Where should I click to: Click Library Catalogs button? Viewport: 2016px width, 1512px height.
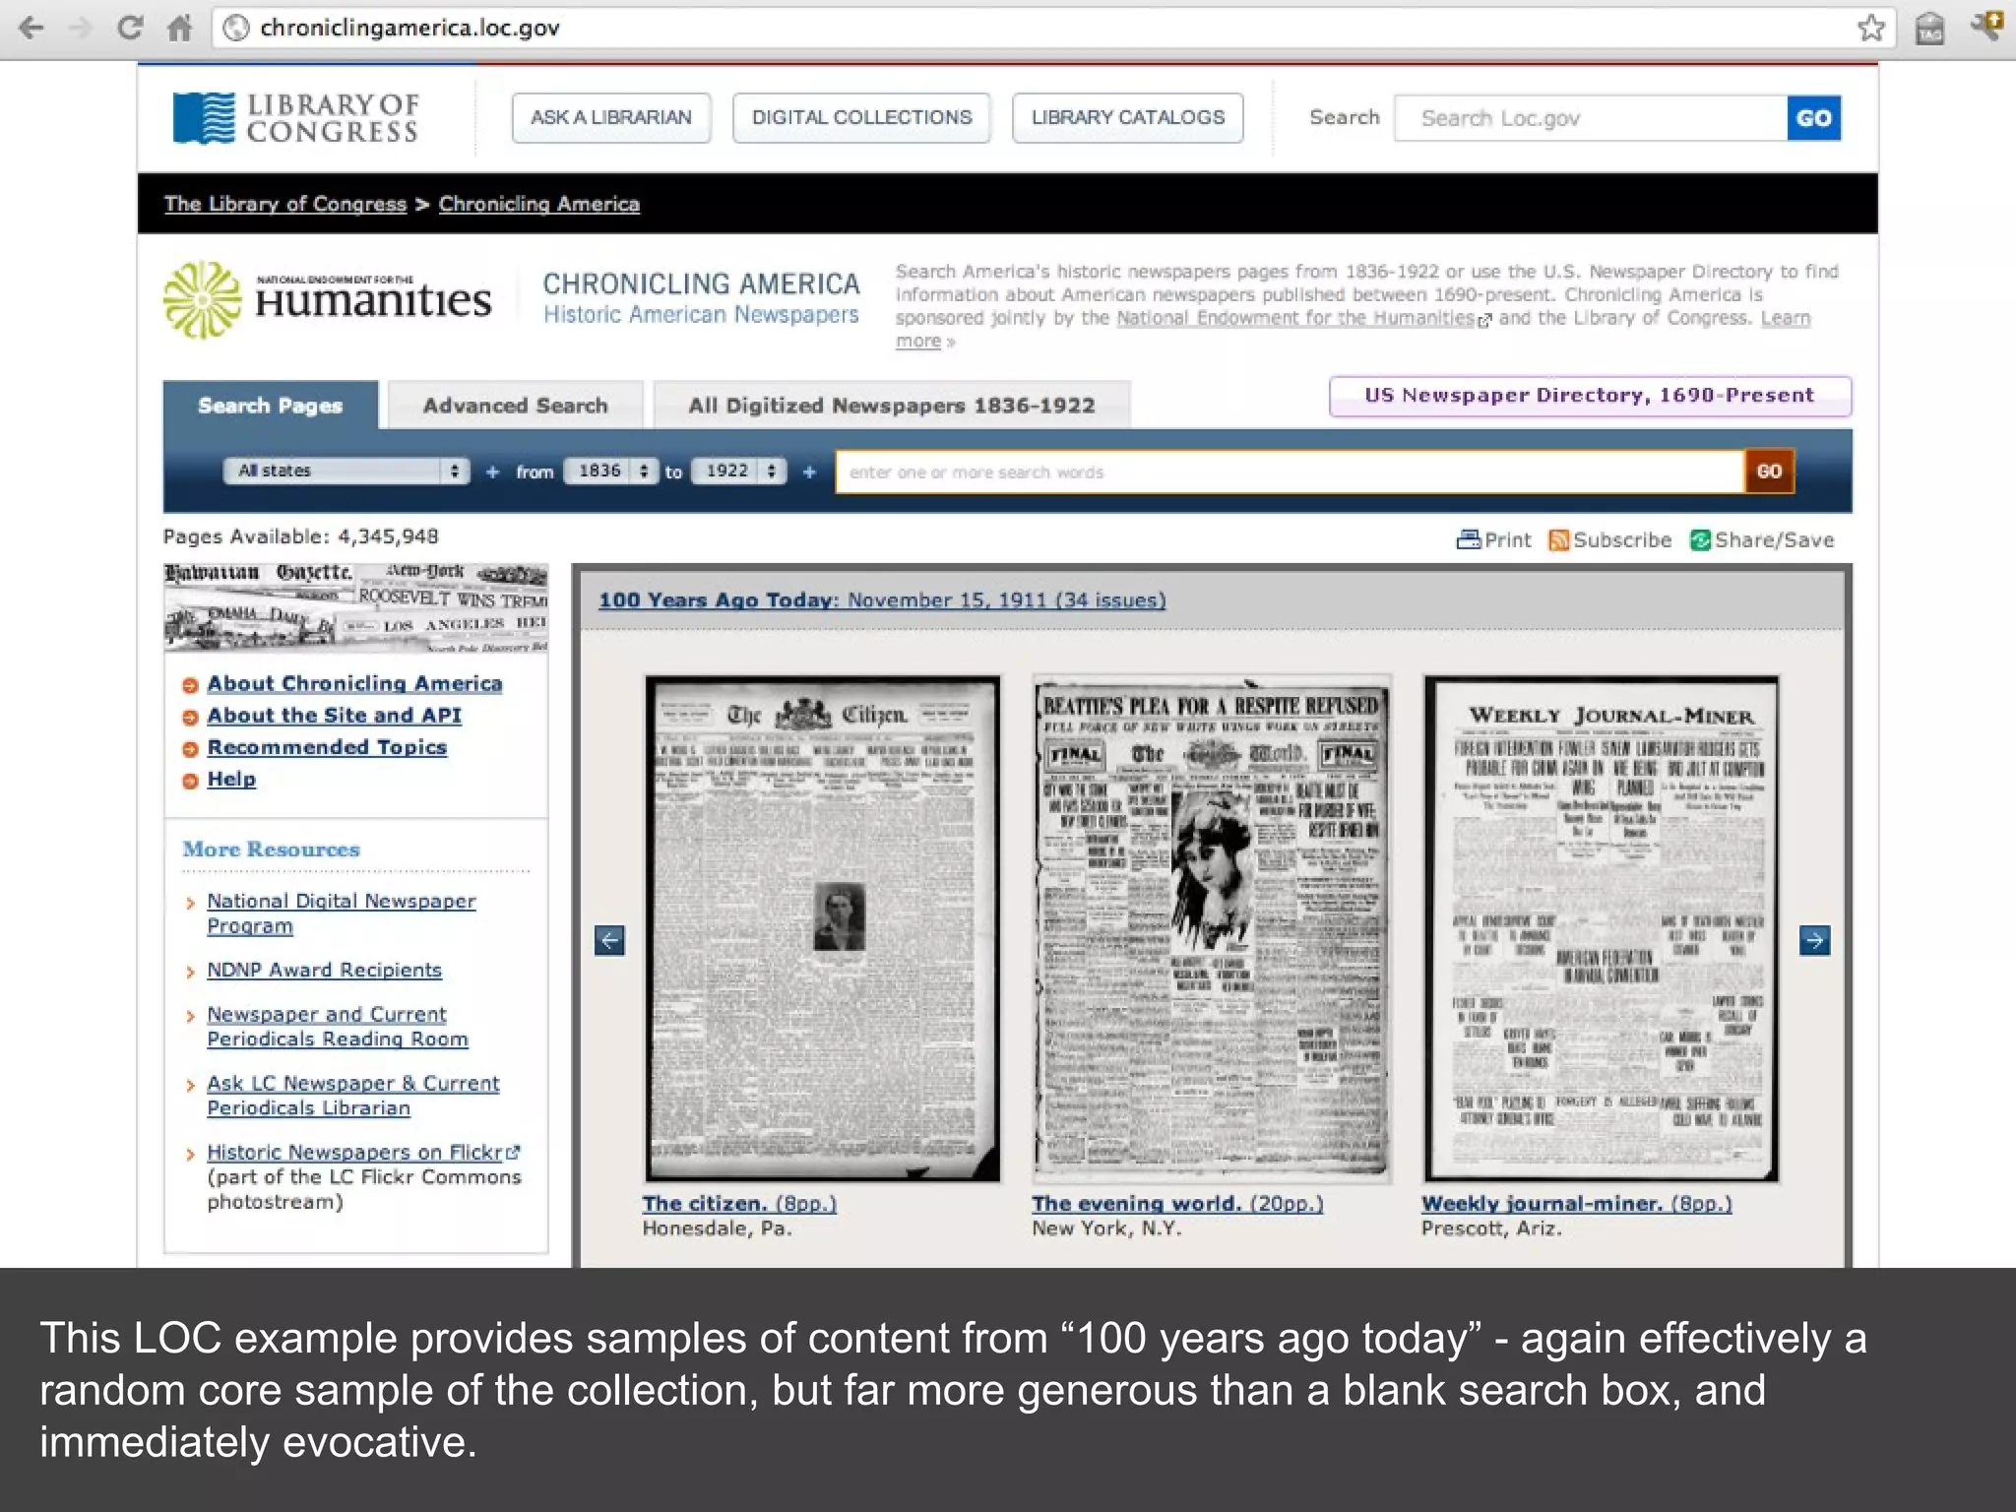[x=1128, y=117]
